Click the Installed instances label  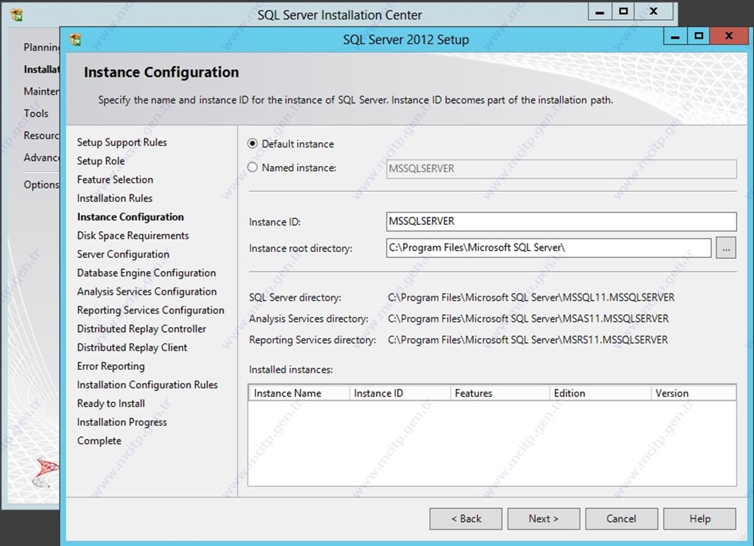291,369
